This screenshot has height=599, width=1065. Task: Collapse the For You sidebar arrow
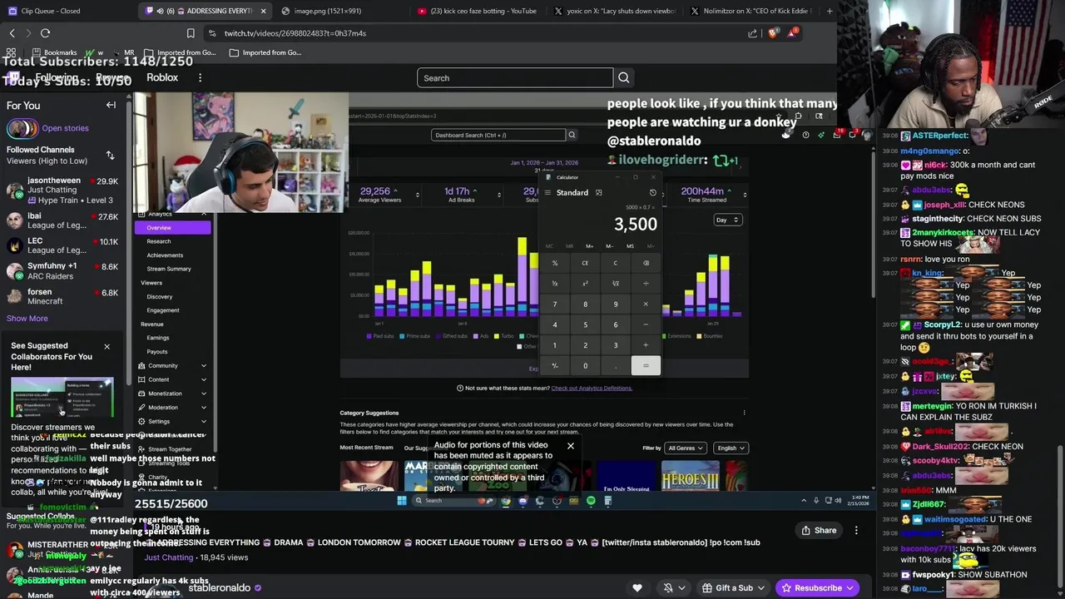pos(111,106)
